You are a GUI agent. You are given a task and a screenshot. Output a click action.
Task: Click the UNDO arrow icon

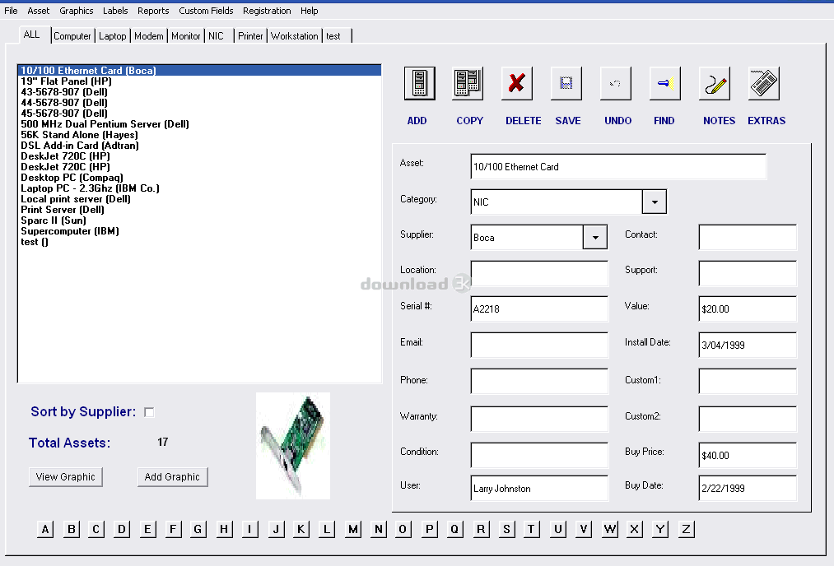(615, 83)
